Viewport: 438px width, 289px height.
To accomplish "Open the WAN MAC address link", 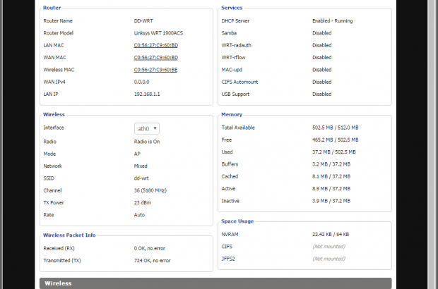I will pos(155,57).
